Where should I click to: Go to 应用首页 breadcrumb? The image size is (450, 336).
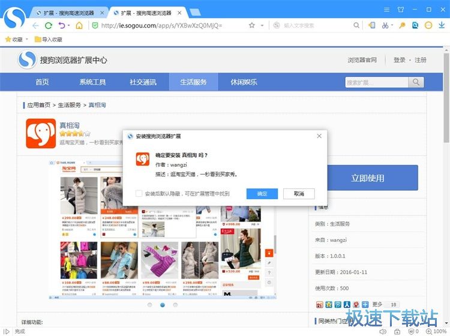(x=39, y=105)
